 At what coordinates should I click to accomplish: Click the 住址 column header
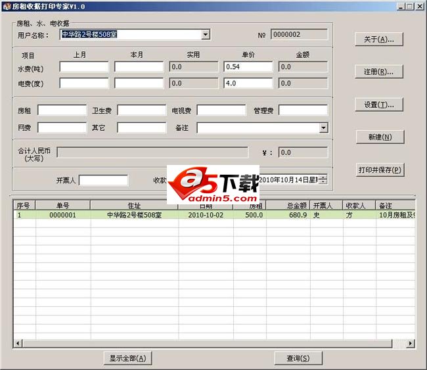[x=134, y=206]
